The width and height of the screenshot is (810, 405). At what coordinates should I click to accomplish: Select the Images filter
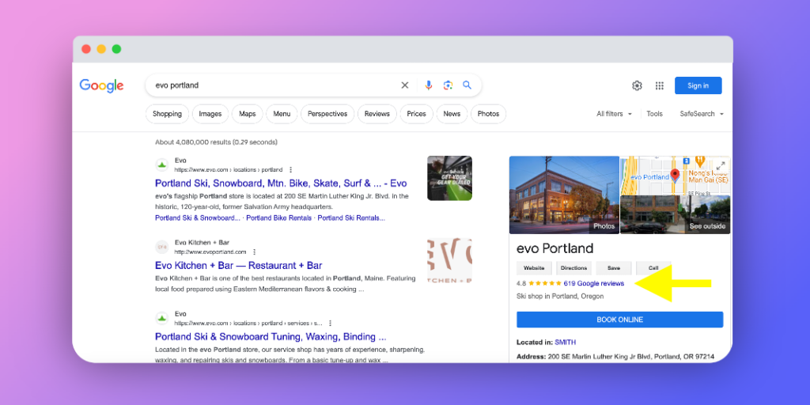210,114
